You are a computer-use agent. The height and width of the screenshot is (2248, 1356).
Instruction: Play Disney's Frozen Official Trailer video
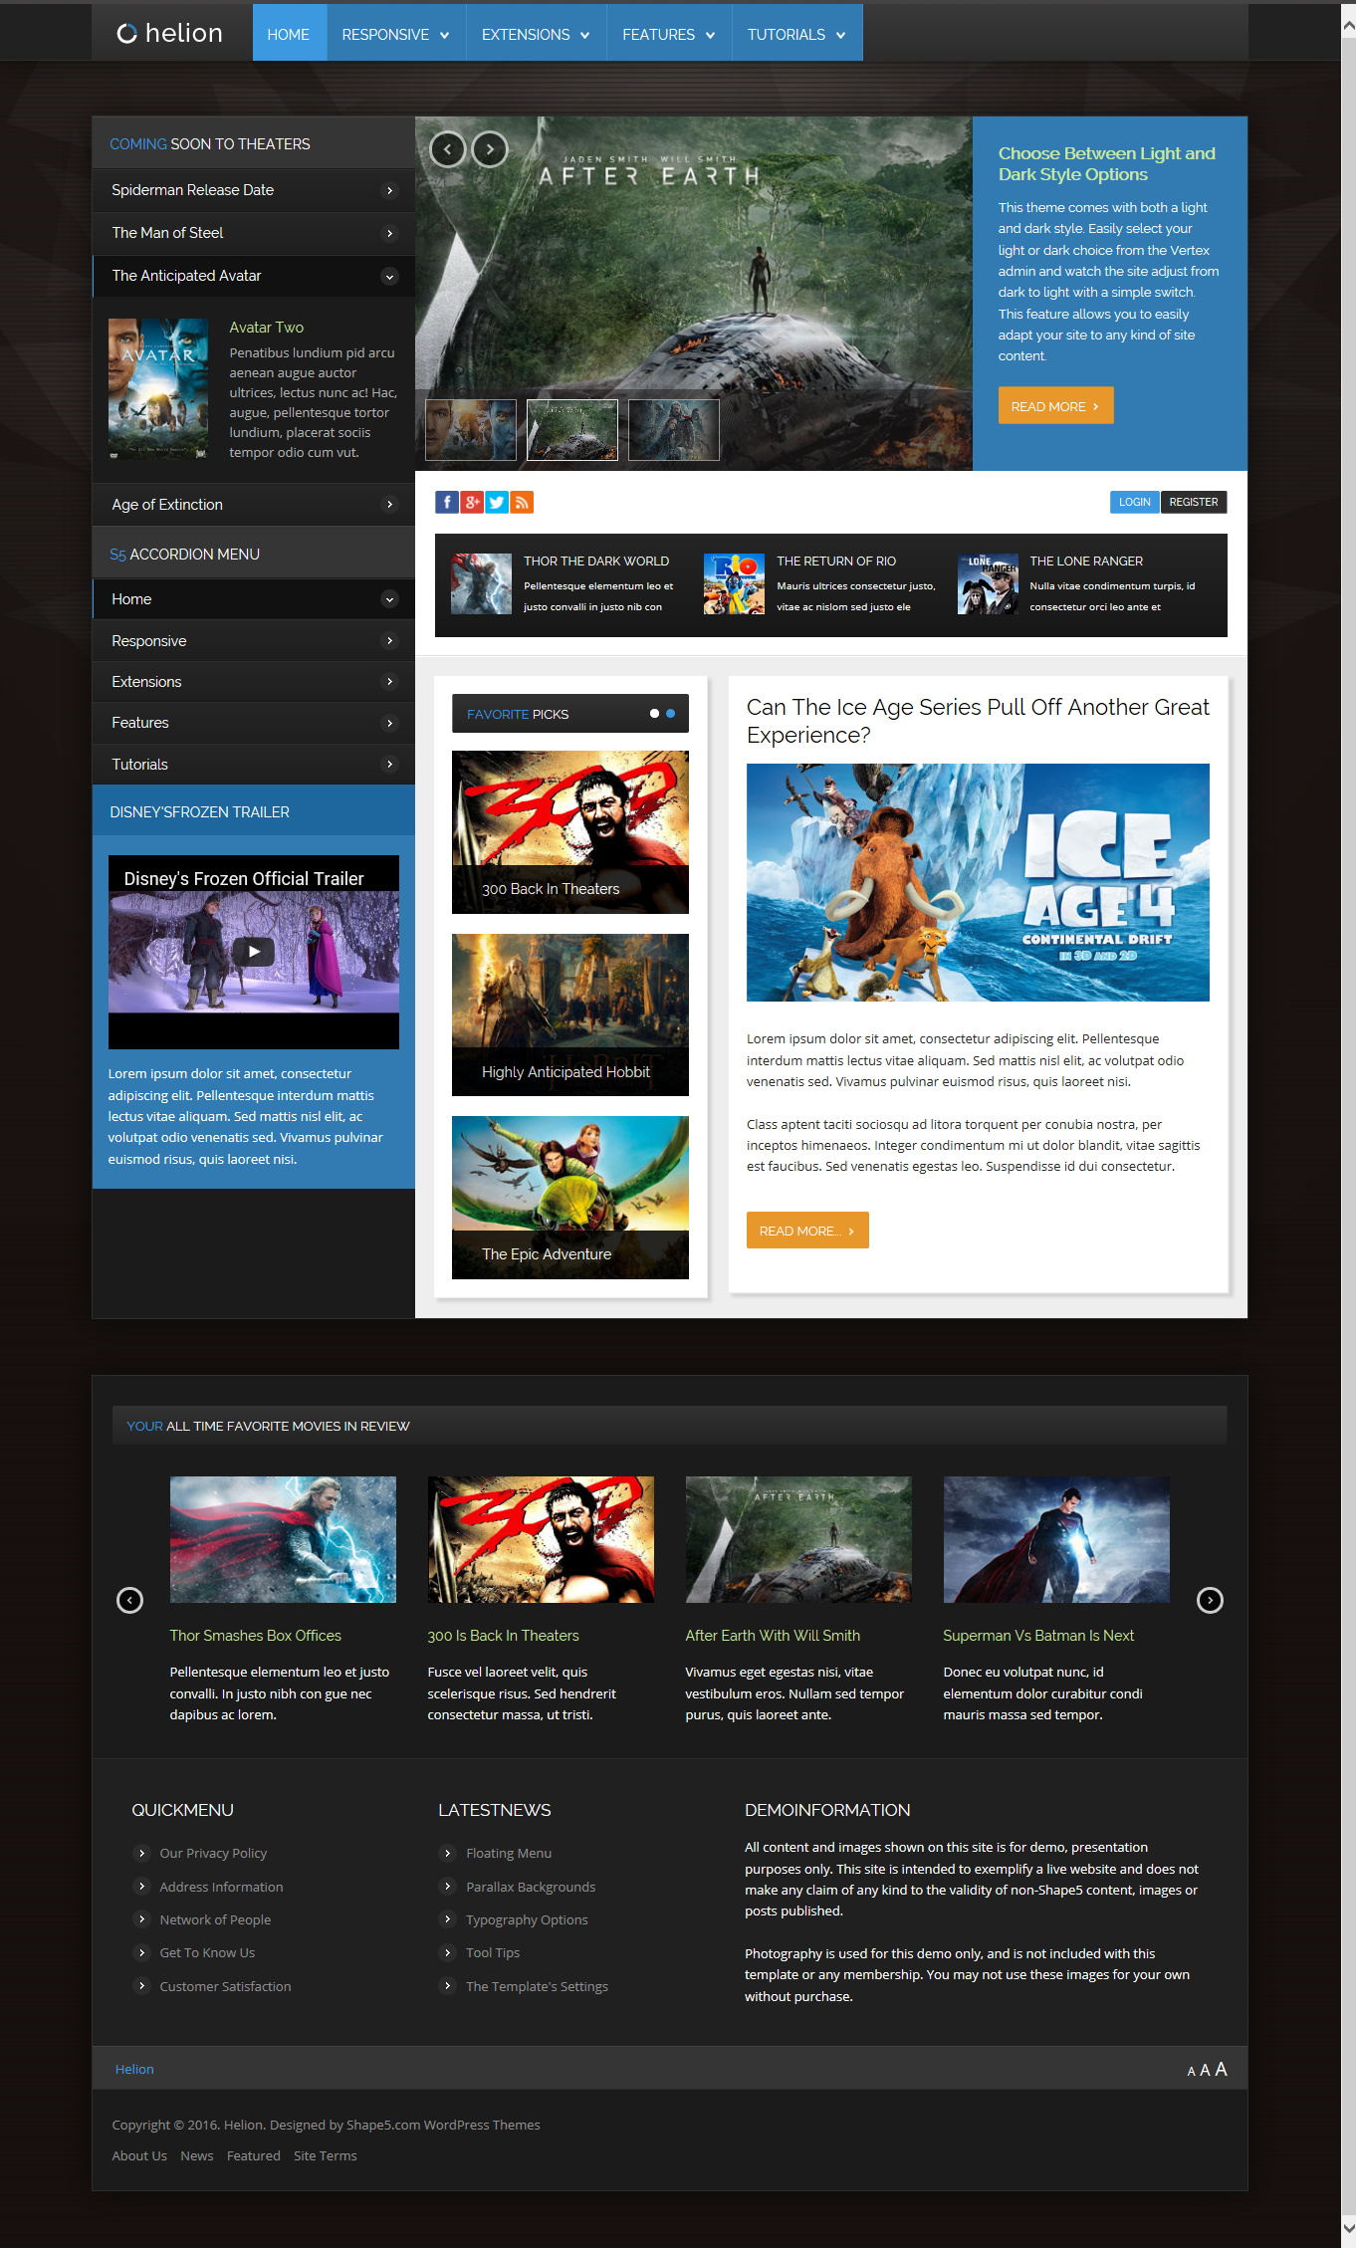[x=254, y=952]
